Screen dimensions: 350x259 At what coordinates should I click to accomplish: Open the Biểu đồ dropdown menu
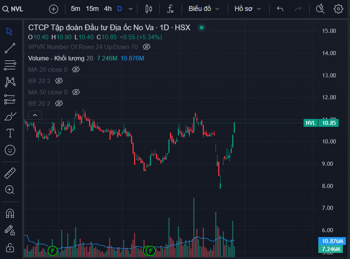pyautogui.click(x=204, y=9)
